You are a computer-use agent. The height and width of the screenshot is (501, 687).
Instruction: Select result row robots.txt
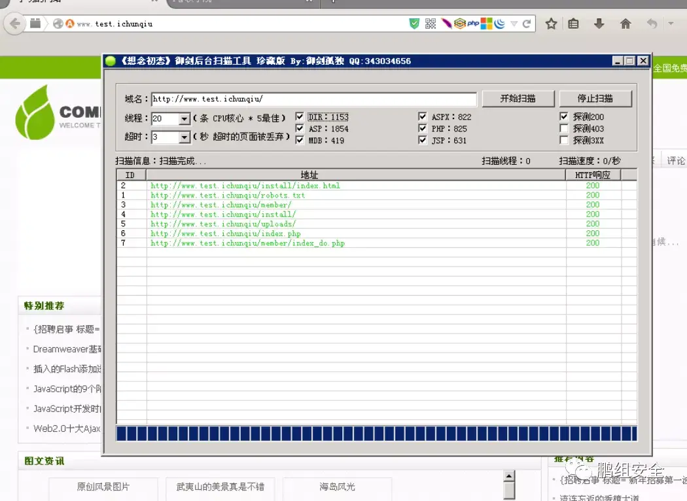[377, 196]
